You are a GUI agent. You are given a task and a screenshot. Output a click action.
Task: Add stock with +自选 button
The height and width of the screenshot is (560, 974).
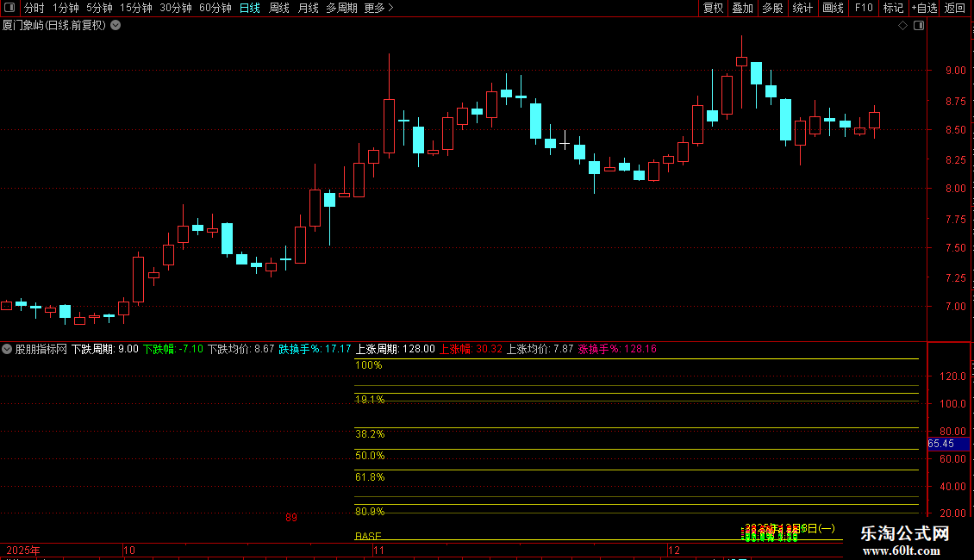tap(924, 8)
